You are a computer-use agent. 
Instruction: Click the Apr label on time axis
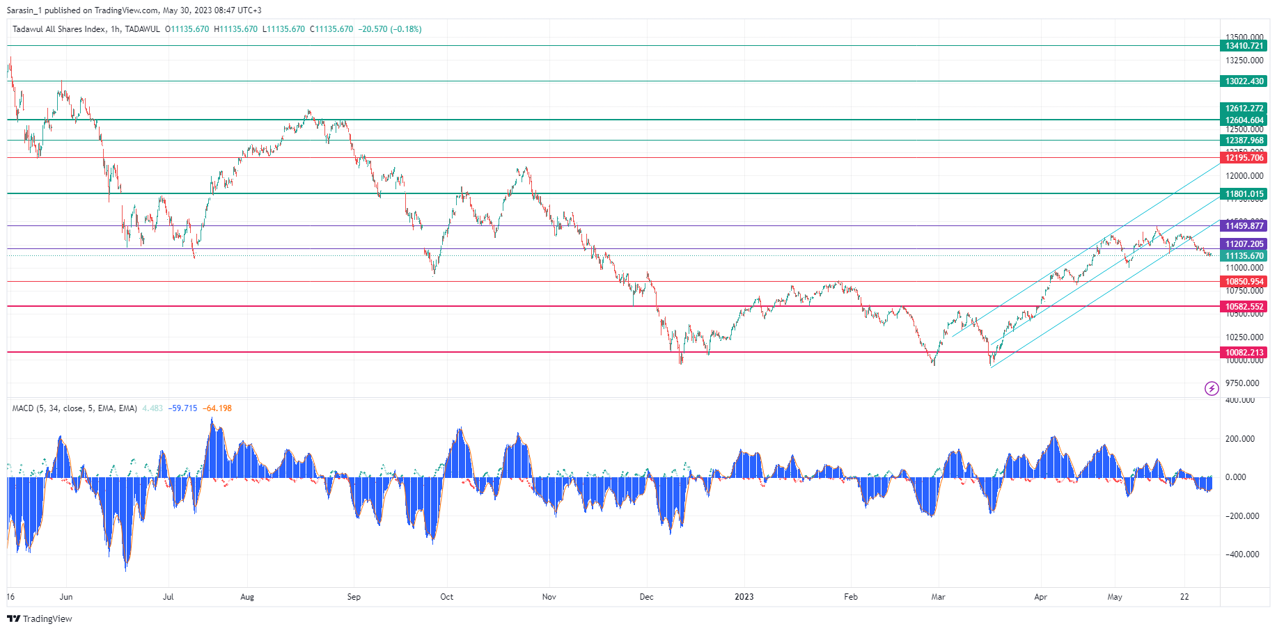click(1041, 597)
